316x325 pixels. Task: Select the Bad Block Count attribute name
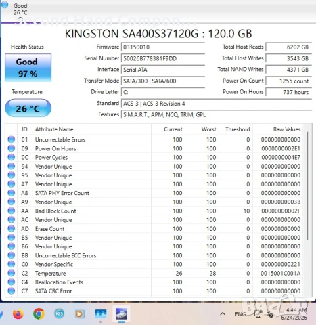tap(55, 211)
